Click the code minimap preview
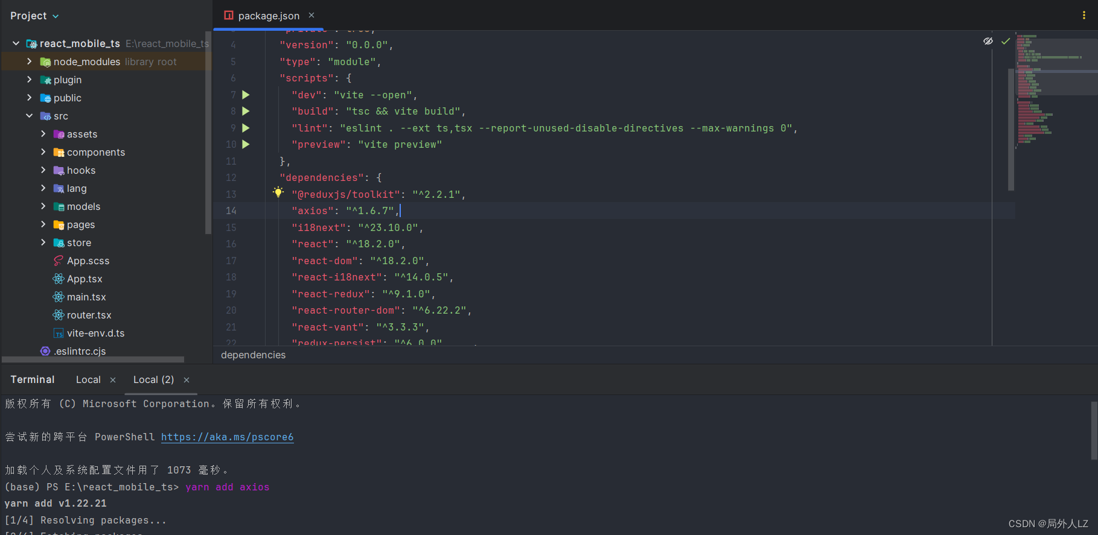The image size is (1098, 535). tap(1056, 90)
